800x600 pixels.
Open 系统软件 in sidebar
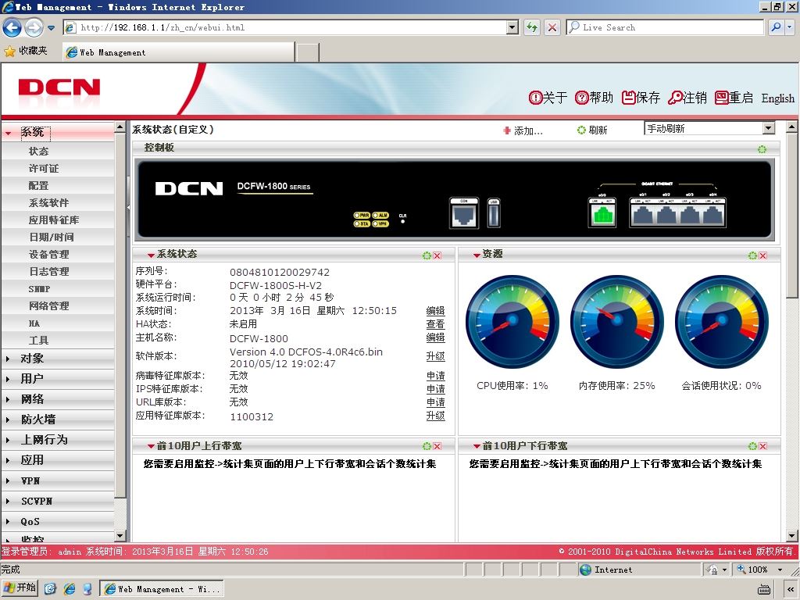coord(49,203)
